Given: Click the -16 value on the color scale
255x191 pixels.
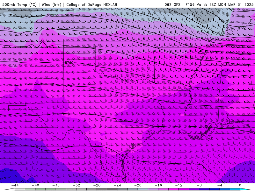Looking at the screenshot, I should pyautogui.click(x=158, y=185).
